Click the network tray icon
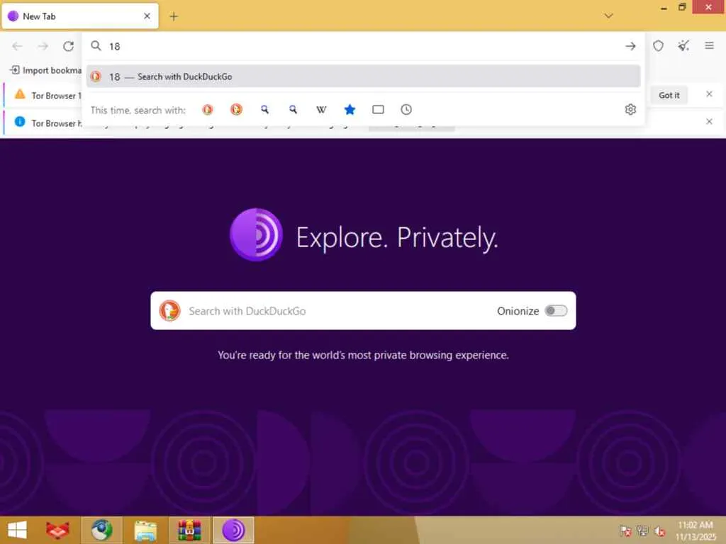The width and height of the screenshot is (726, 544). pyautogui.click(x=642, y=531)
